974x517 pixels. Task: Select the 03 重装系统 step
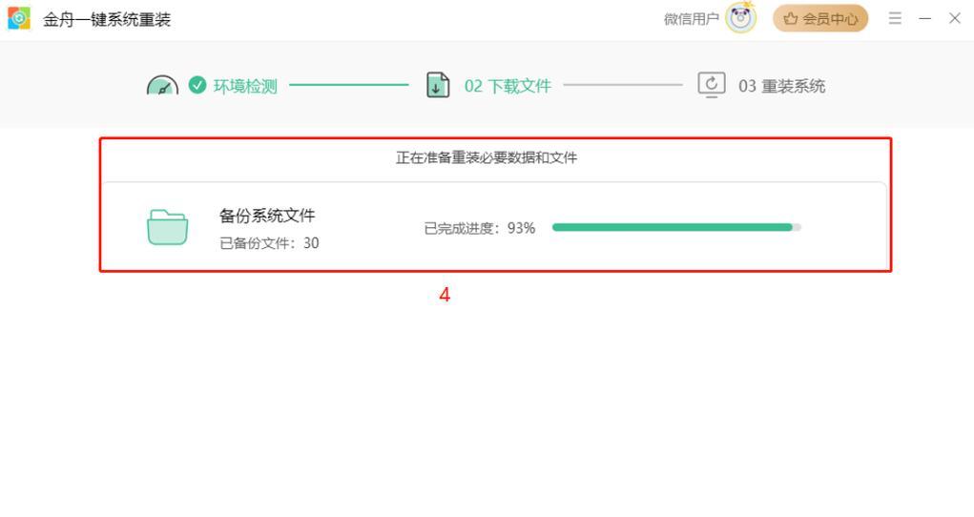point(781,86)
